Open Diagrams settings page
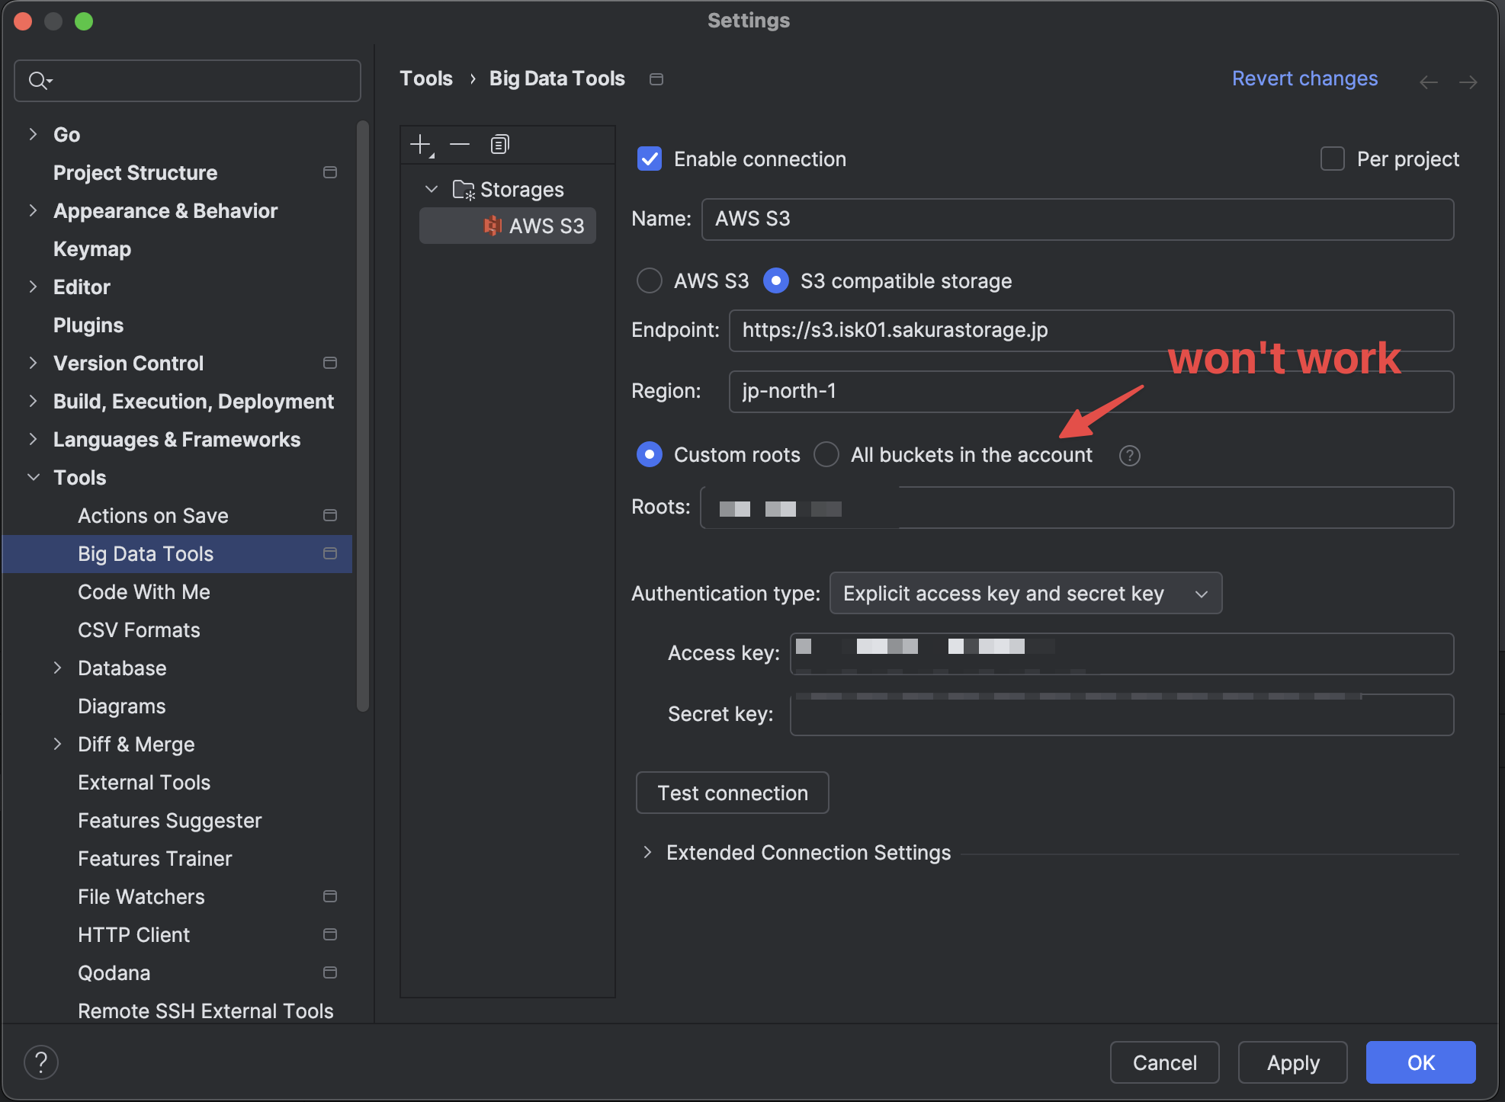Image resolution: width=1505 pixels, height=1102 pixels. [x=122, y=706]
